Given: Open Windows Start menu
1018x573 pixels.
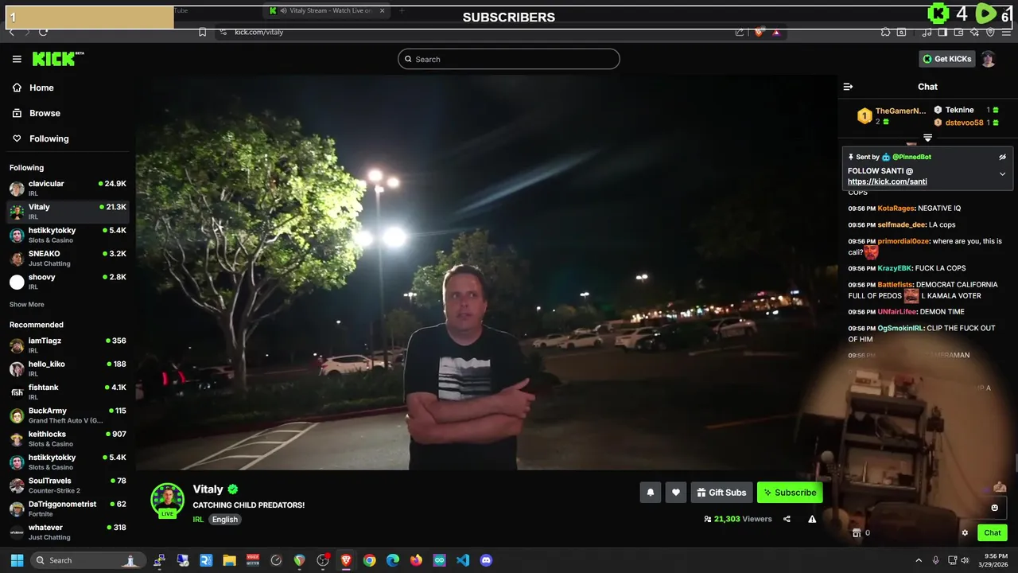Looking at the screenshot, I should 17,560.
